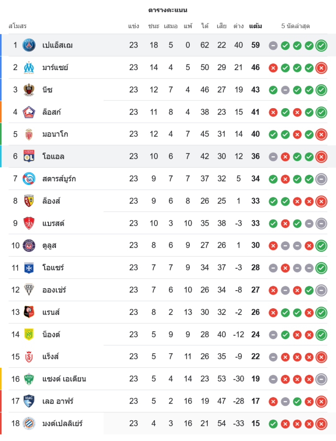The height and width of the screenshot is (441, 336).
Task: Sort table by the แต้ม points column
Action: point(255,26)
